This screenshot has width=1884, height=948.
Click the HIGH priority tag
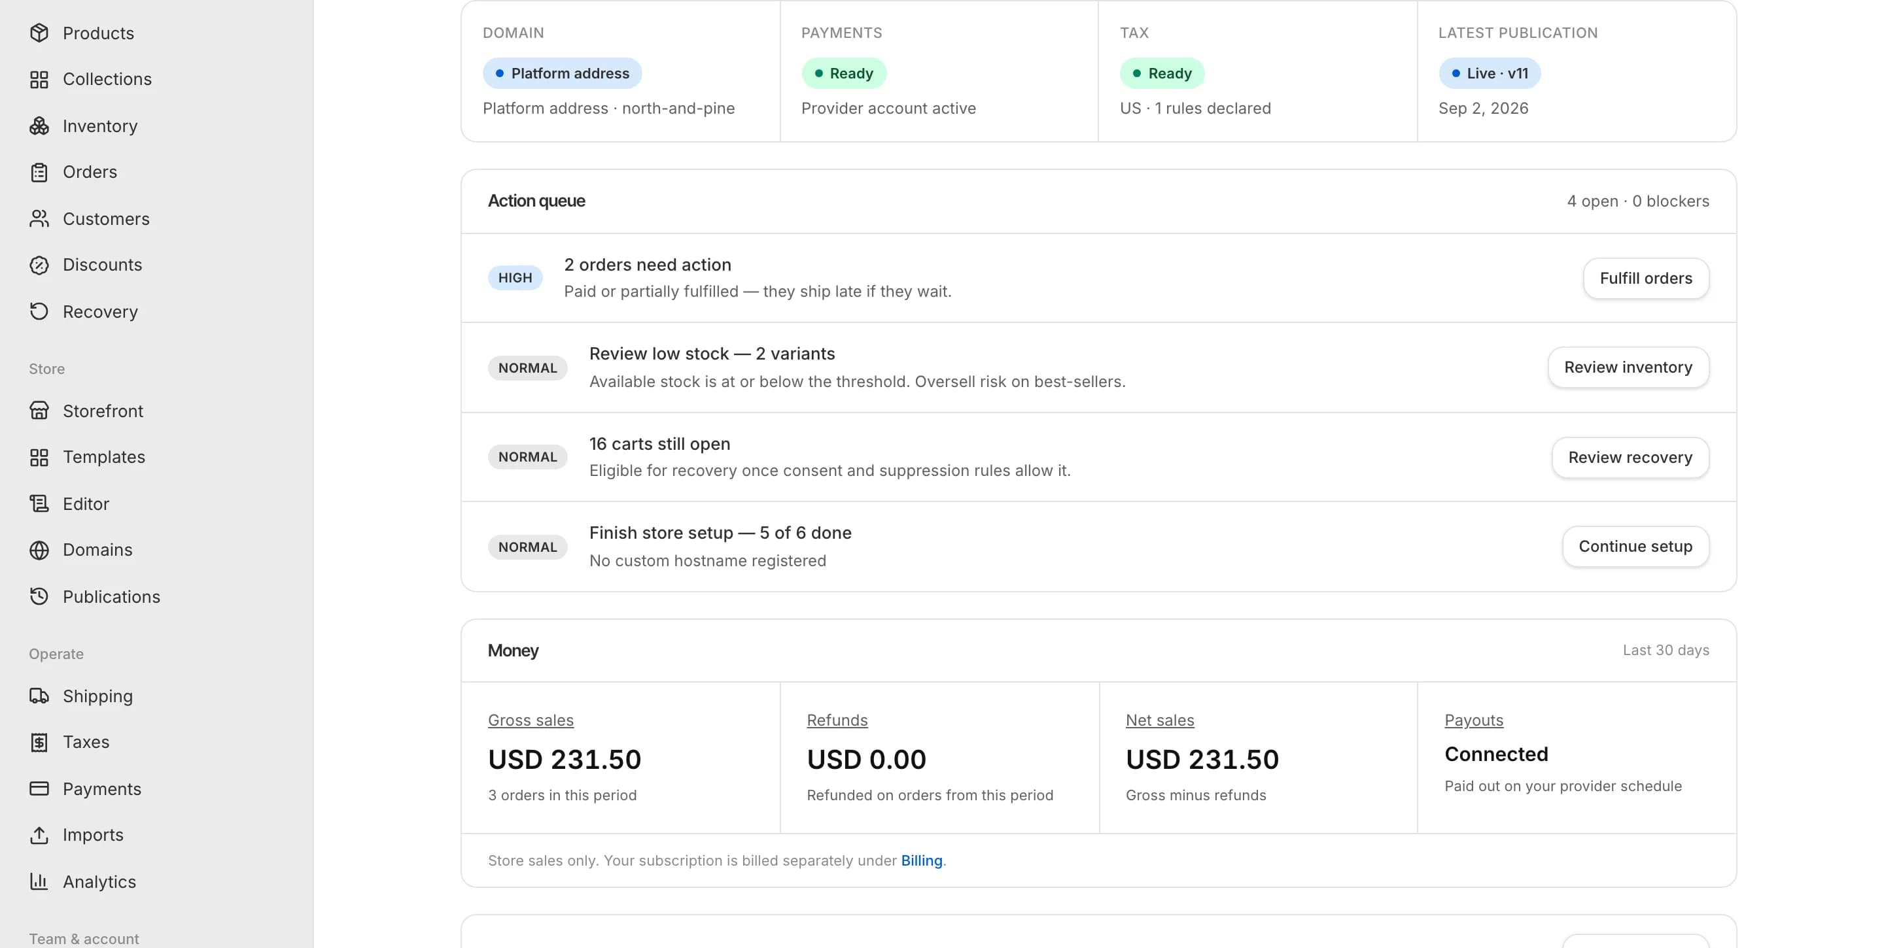[515, 278]
